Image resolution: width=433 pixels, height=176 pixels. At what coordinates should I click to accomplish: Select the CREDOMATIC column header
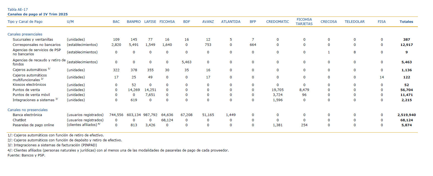click(277, 22)
